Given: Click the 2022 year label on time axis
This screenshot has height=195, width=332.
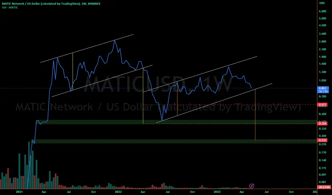Looking at the screenshot, I should pos(118,192).
